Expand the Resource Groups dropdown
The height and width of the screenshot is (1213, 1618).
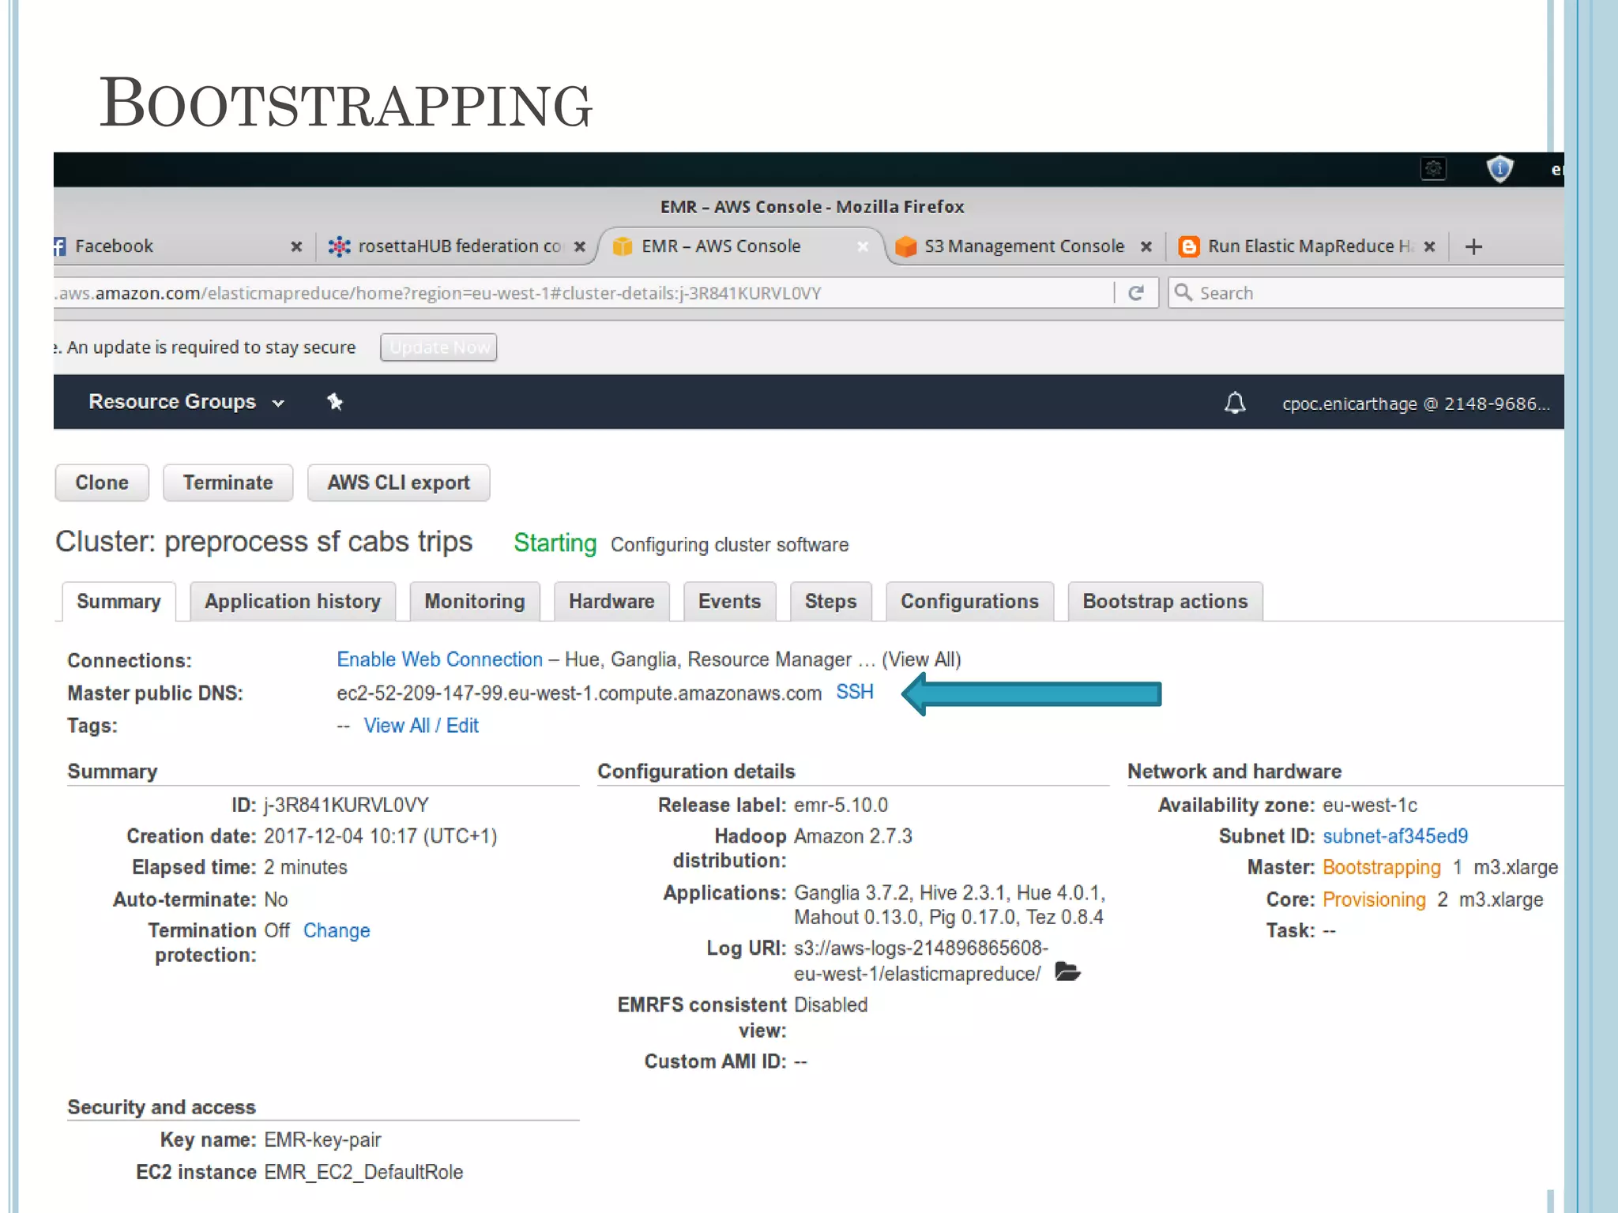(186, 402)
